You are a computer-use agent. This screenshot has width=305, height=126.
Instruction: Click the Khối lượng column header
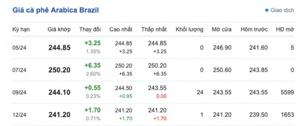[x=189, y=29]
